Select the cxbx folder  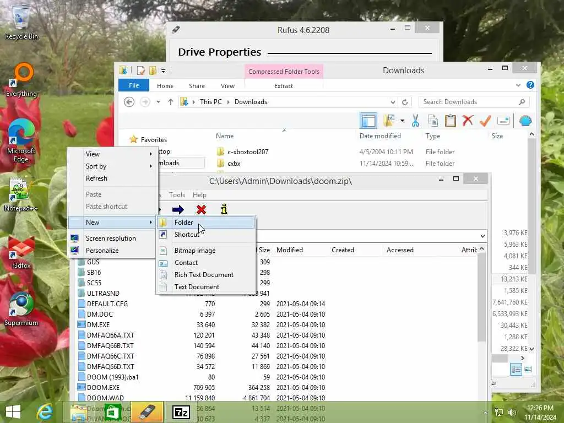[234, 163]
